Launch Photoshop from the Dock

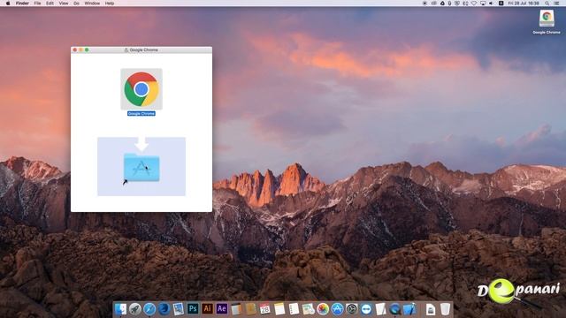click(193, 309)
